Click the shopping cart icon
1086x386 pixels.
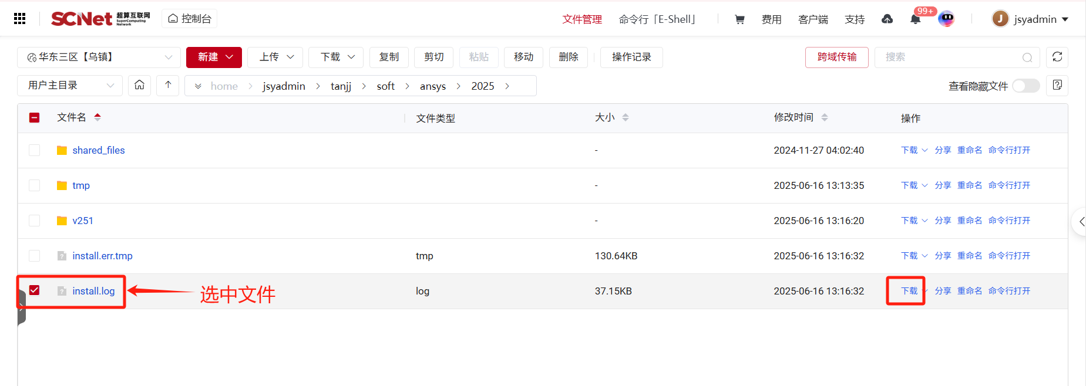tap(739, 19)
